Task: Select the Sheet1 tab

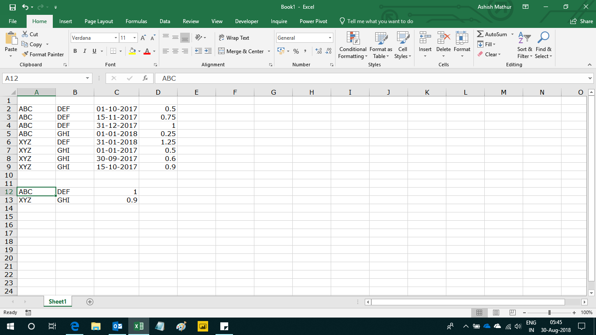Action: [x=58, y=301]
